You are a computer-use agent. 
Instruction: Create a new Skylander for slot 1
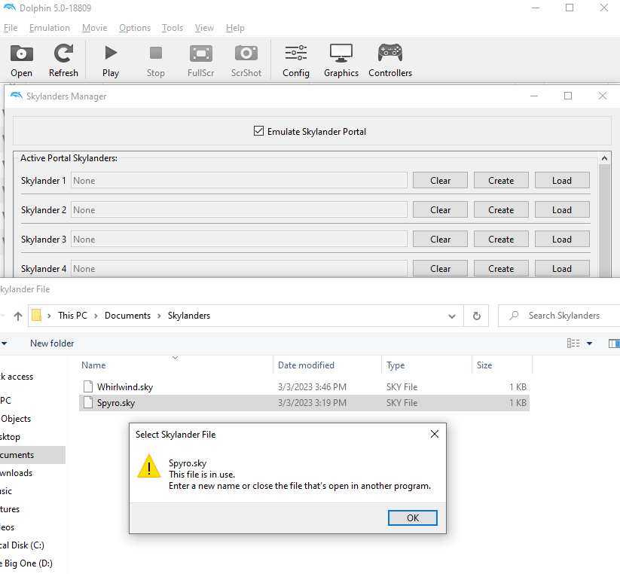501,180
